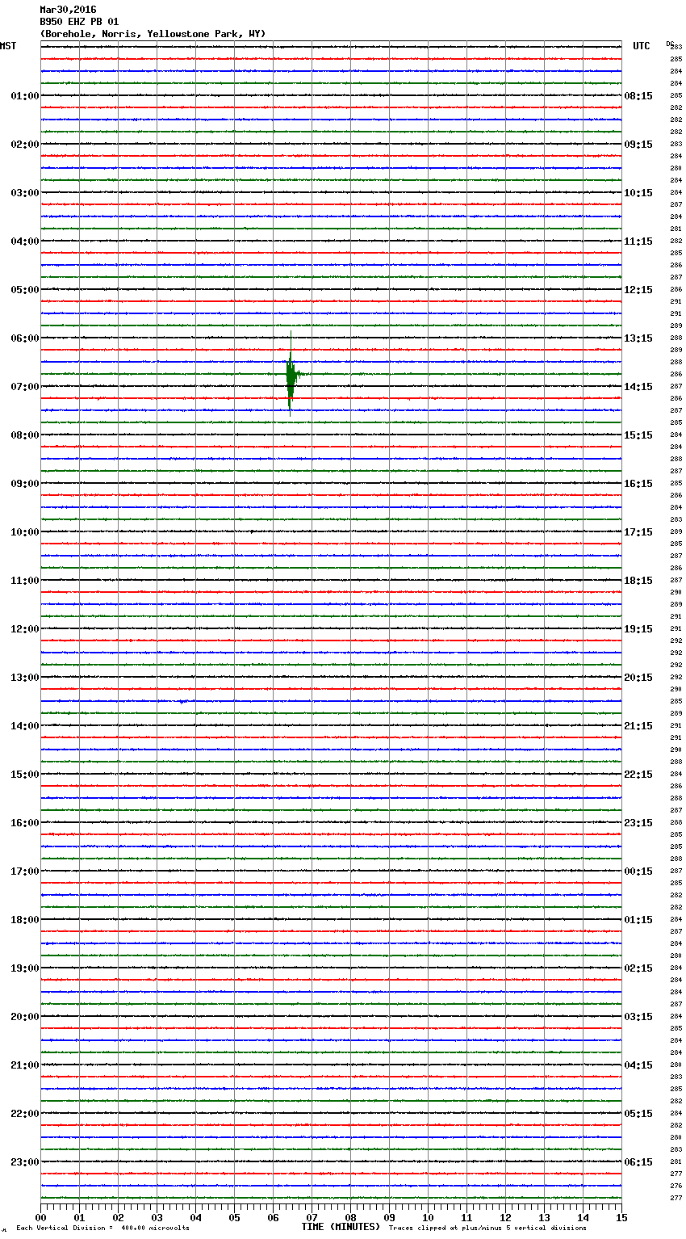Click the 05:15 UTC time label

pyautogui.click(x=638, y=1114)
